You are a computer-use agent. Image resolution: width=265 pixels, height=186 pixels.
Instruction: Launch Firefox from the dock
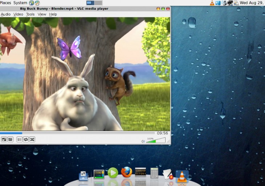coord(127,172)
